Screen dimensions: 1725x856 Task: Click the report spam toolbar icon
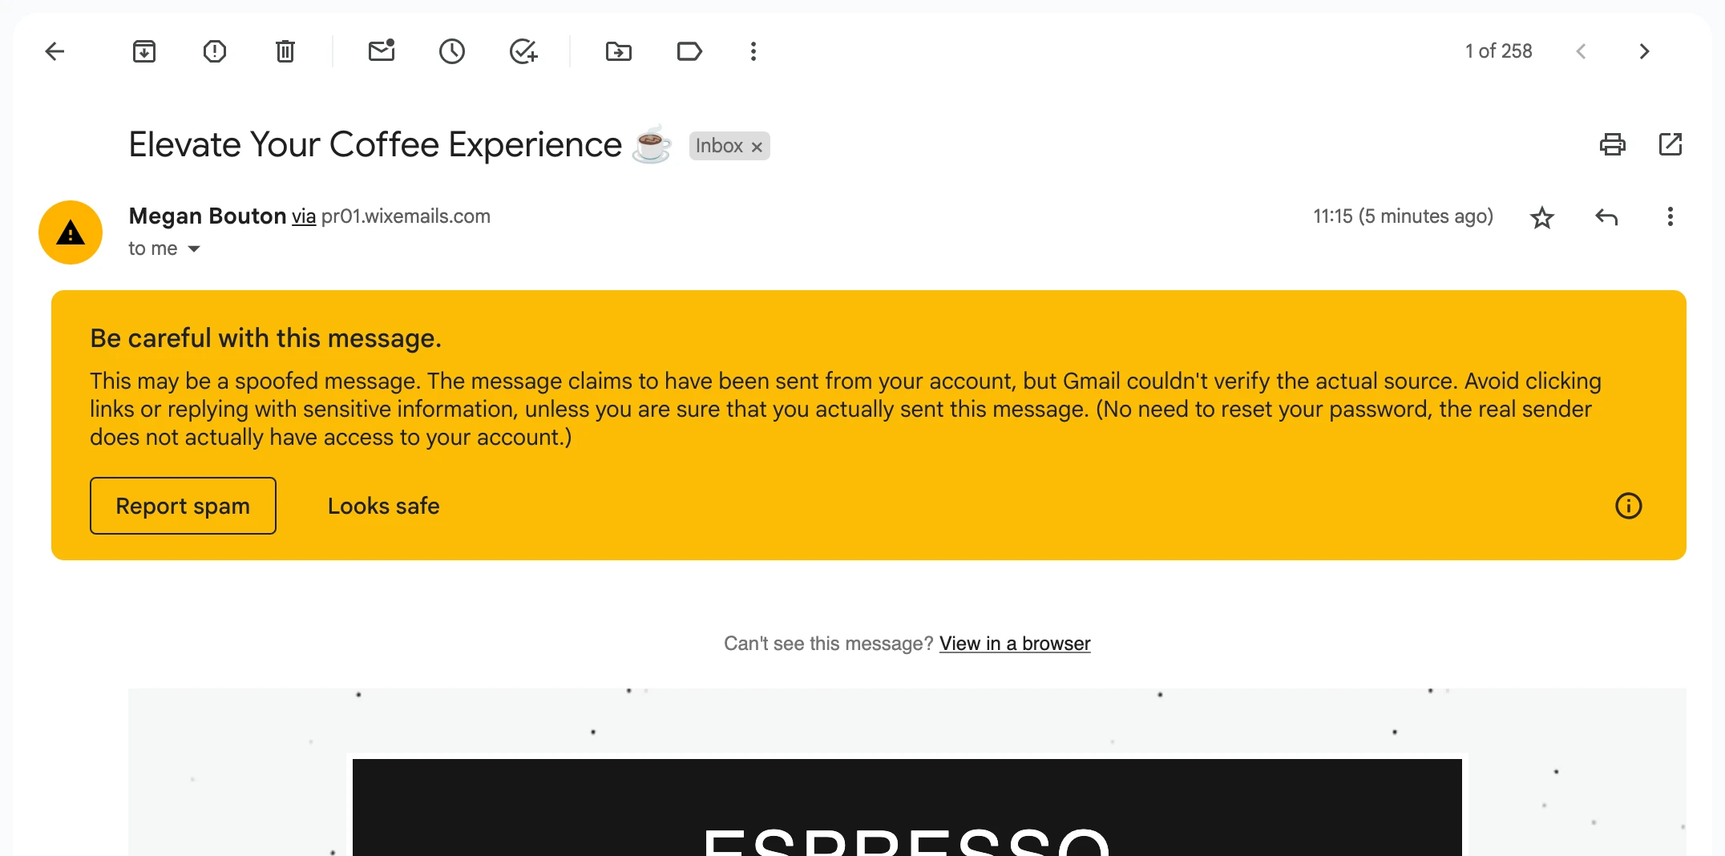215,52
